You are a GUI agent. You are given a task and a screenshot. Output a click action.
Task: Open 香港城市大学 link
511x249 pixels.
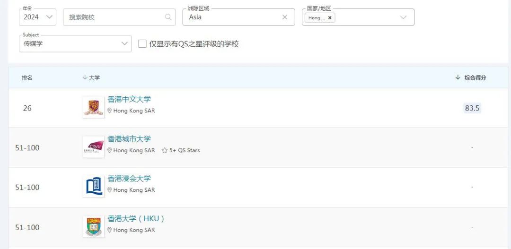click(129, 139)
